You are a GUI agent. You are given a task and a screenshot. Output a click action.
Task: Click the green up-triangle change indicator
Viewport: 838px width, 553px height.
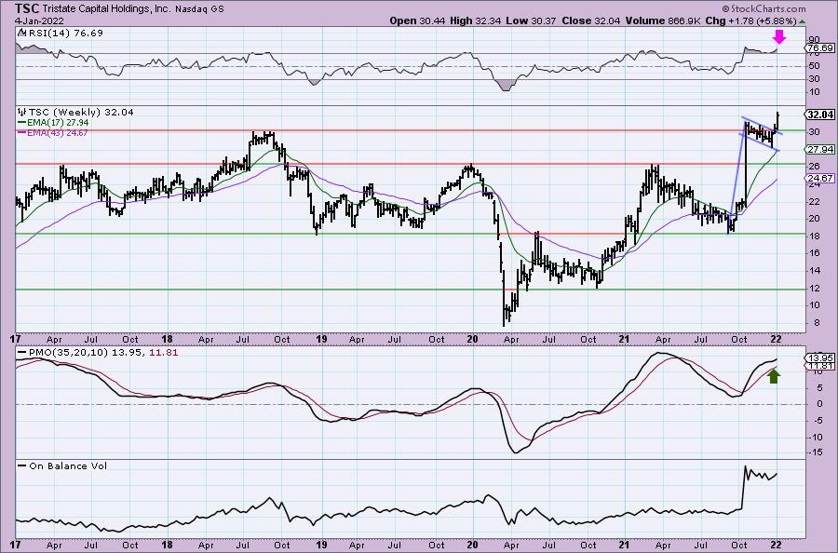tap(803, 21)
